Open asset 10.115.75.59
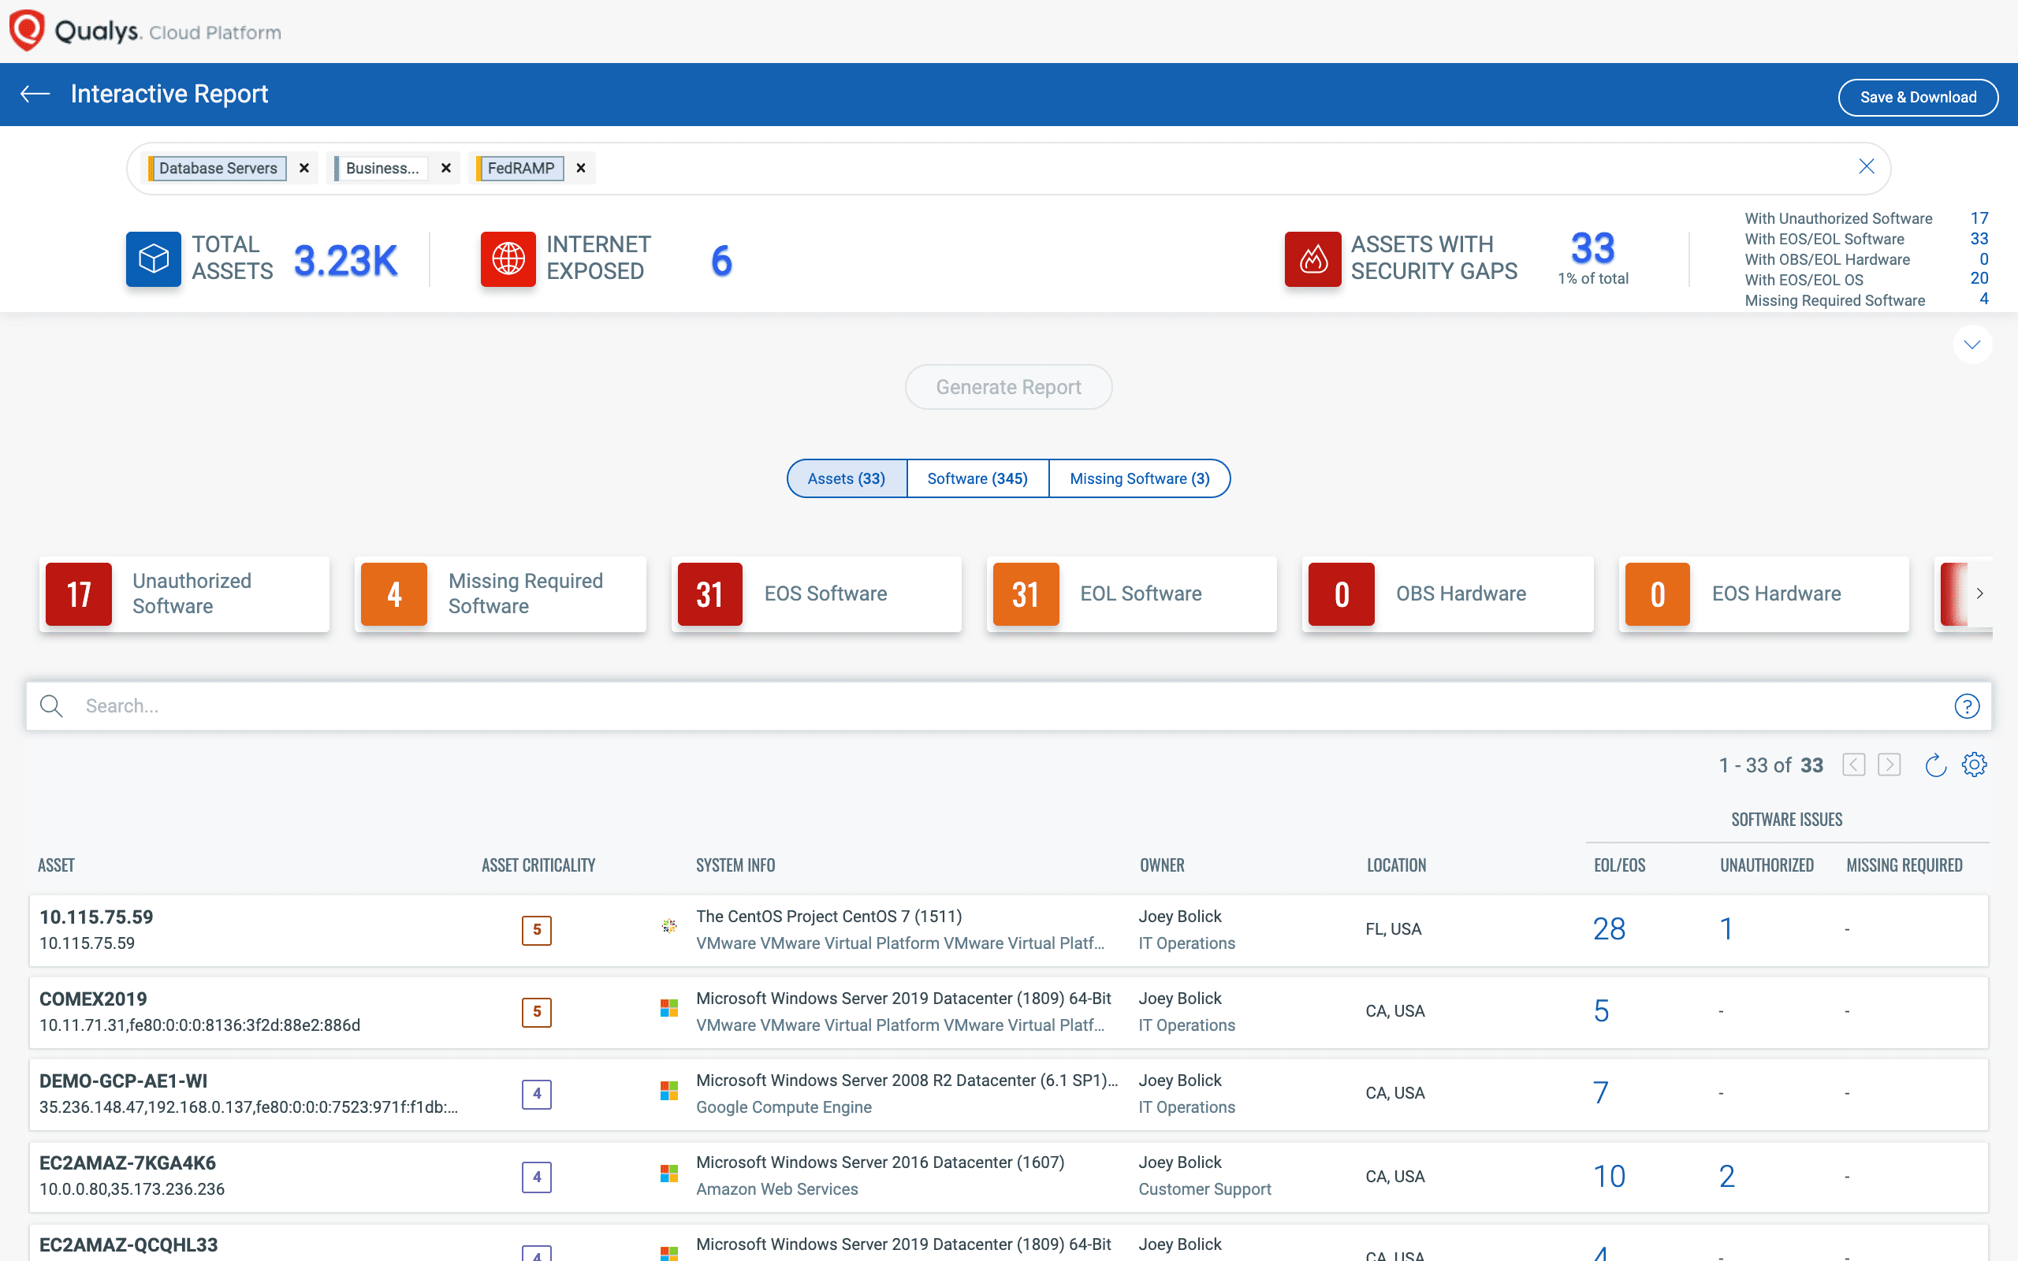Viewport: 2018px width, 1261px height. 96,917
